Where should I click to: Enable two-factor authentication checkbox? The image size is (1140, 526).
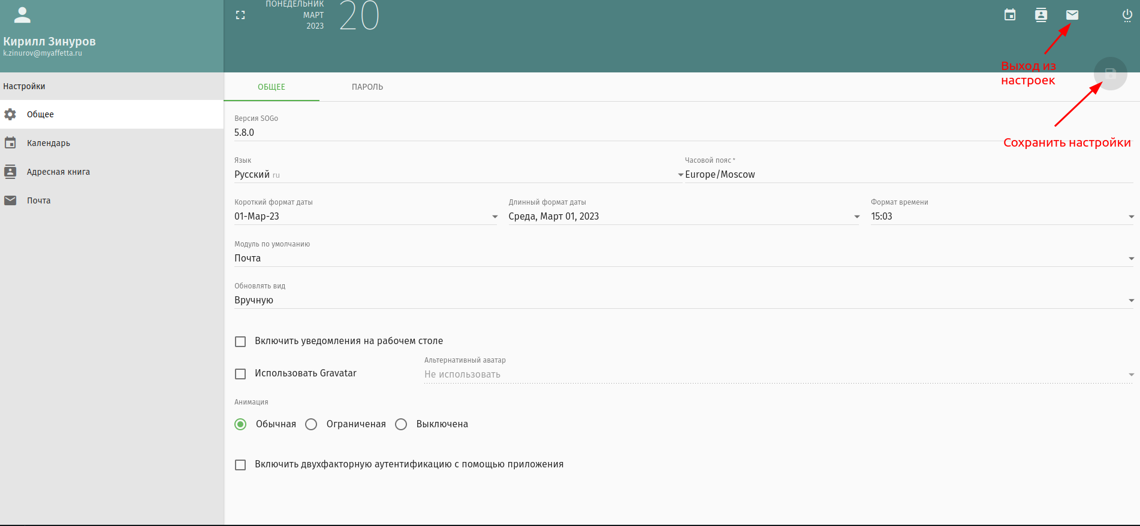pyautogui.click(x=240, y=465)
